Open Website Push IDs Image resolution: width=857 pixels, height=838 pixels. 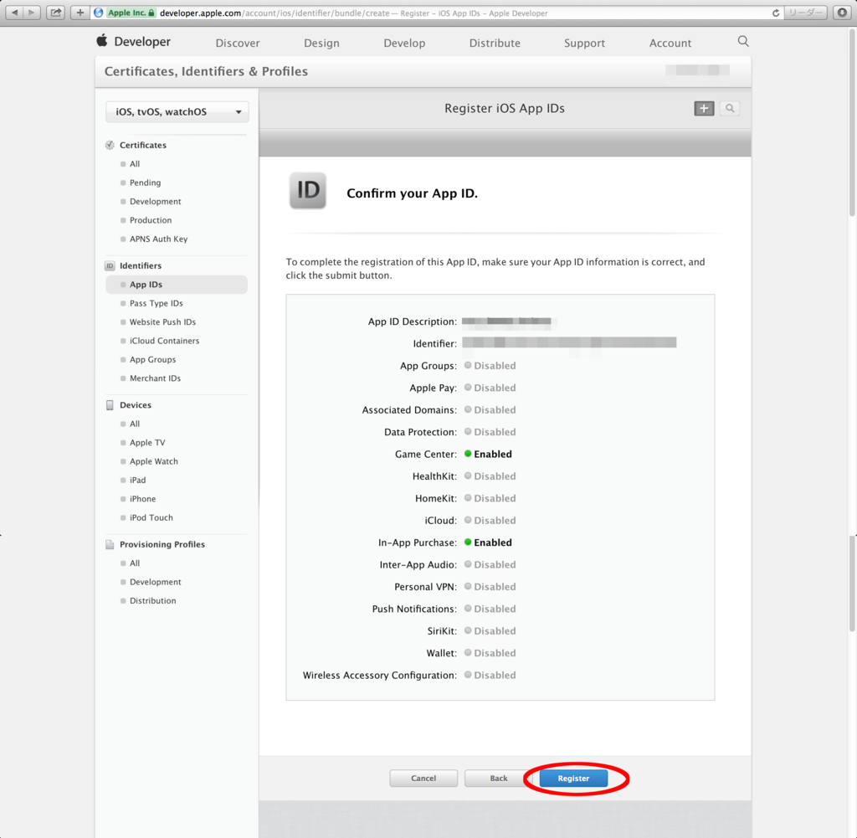pos(162,322)
